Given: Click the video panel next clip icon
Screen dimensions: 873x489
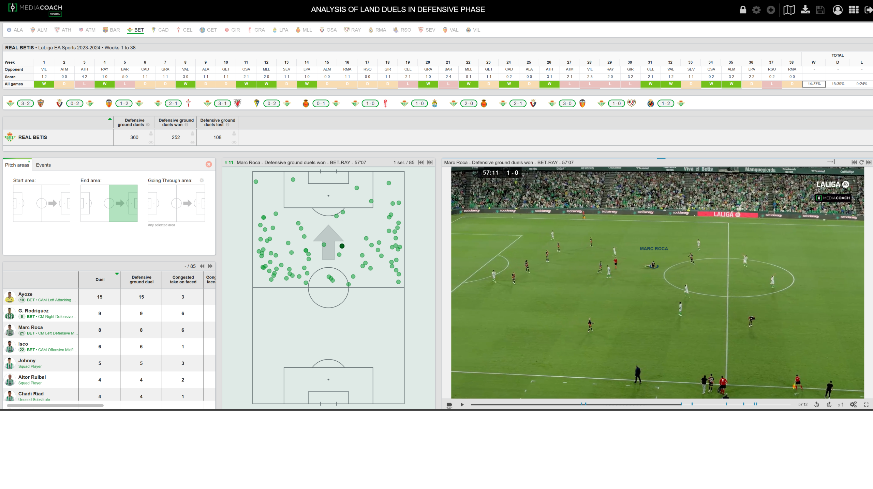Looking at the screenshot, I should [869, 162].
